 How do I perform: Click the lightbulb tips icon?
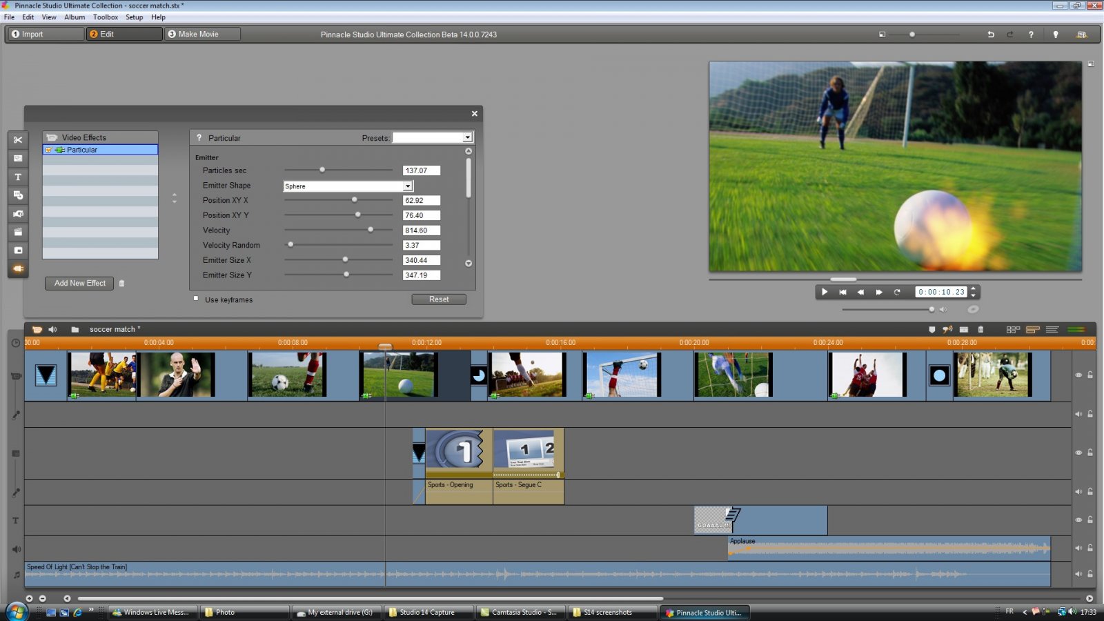pyautogui.click(x=1056, y=34)
